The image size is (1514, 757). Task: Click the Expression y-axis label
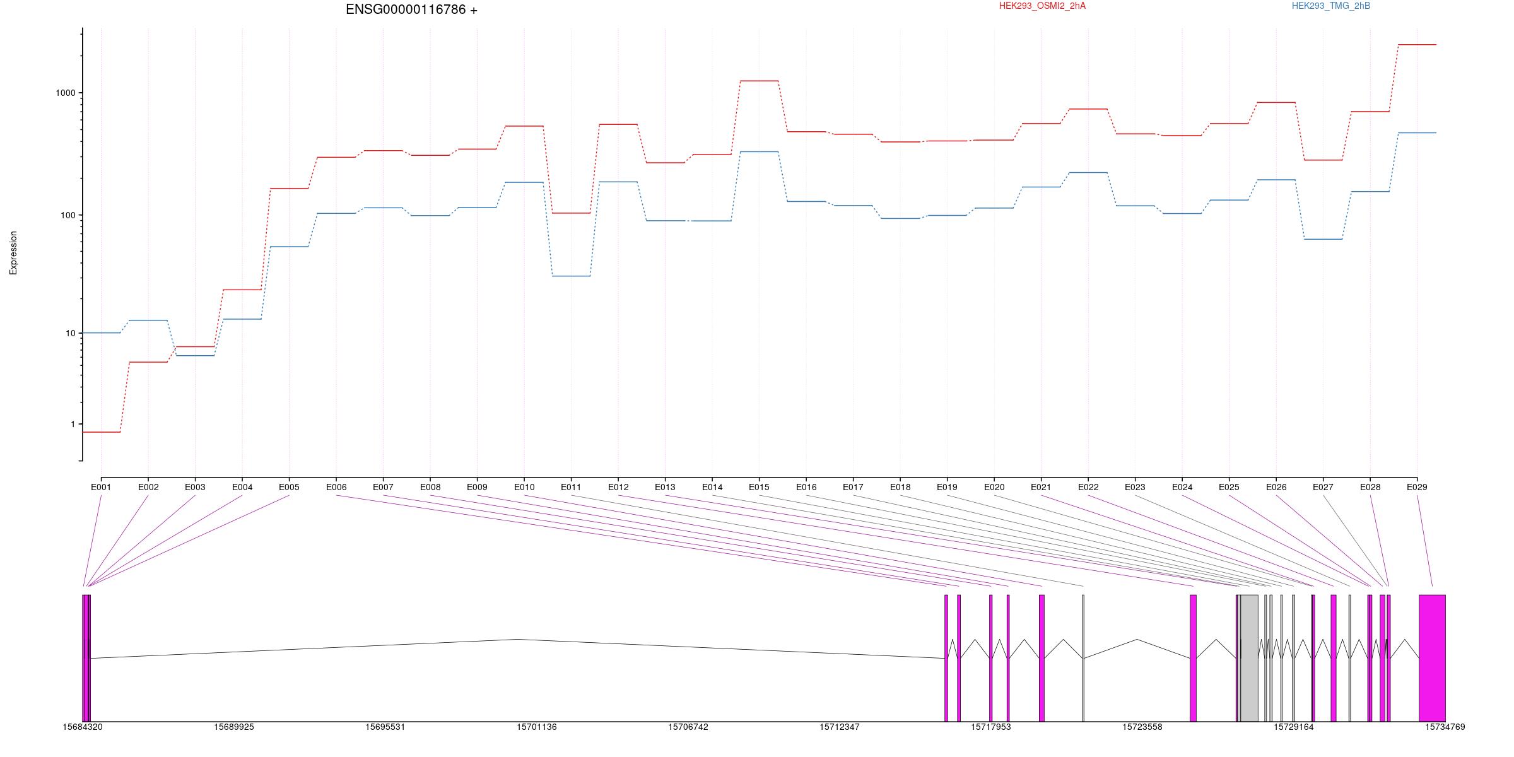click(13, 253)
